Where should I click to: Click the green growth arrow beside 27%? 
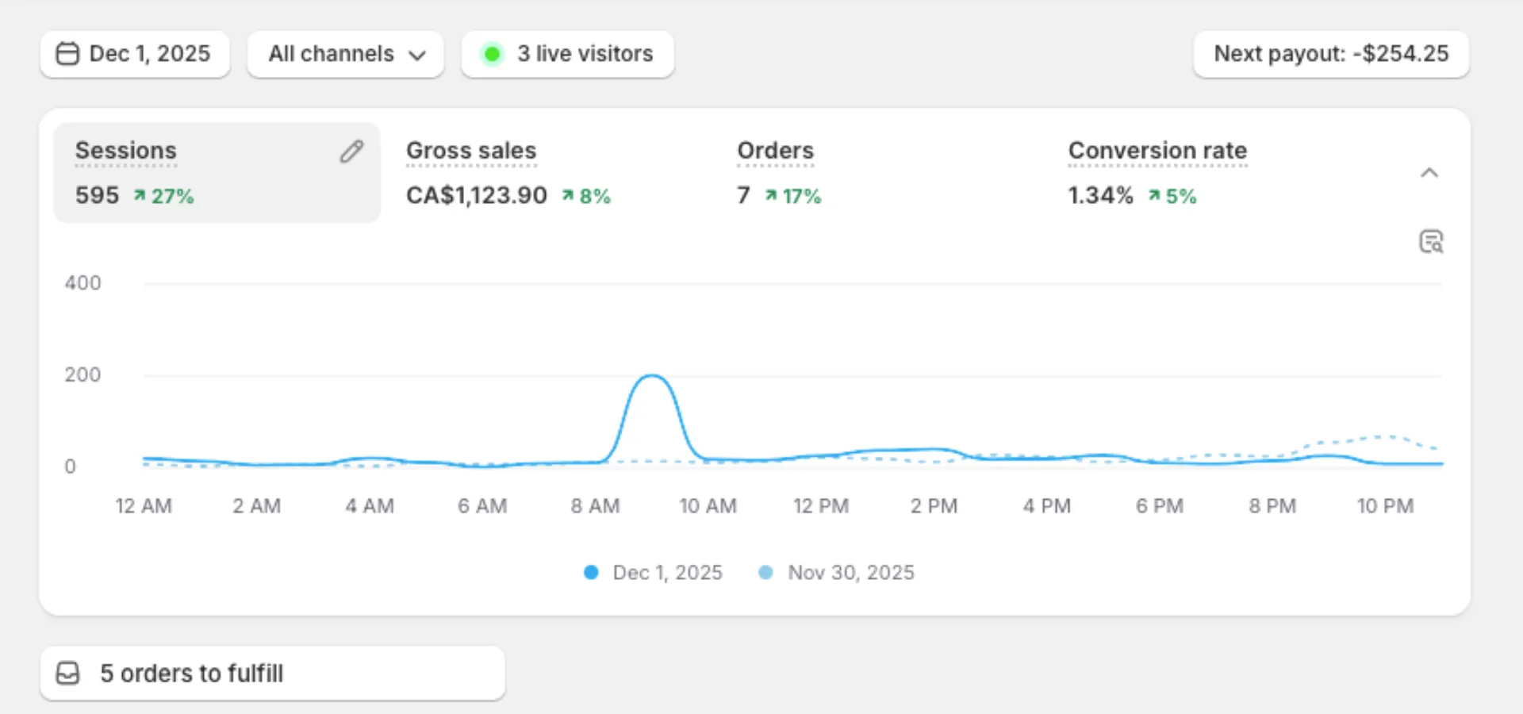coord(141,195)
